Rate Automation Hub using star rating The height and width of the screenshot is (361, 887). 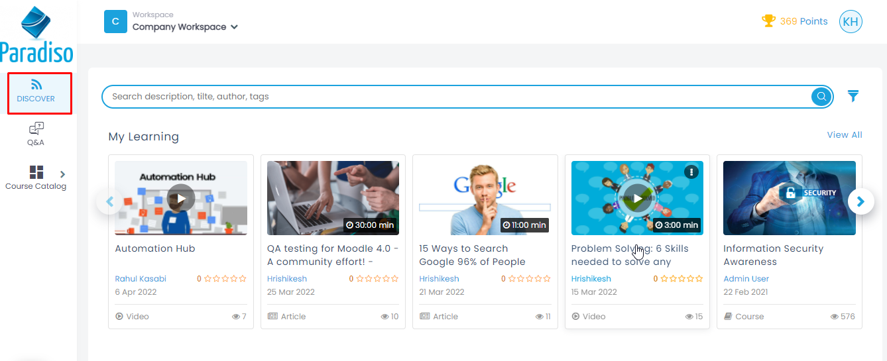[225, 279]
